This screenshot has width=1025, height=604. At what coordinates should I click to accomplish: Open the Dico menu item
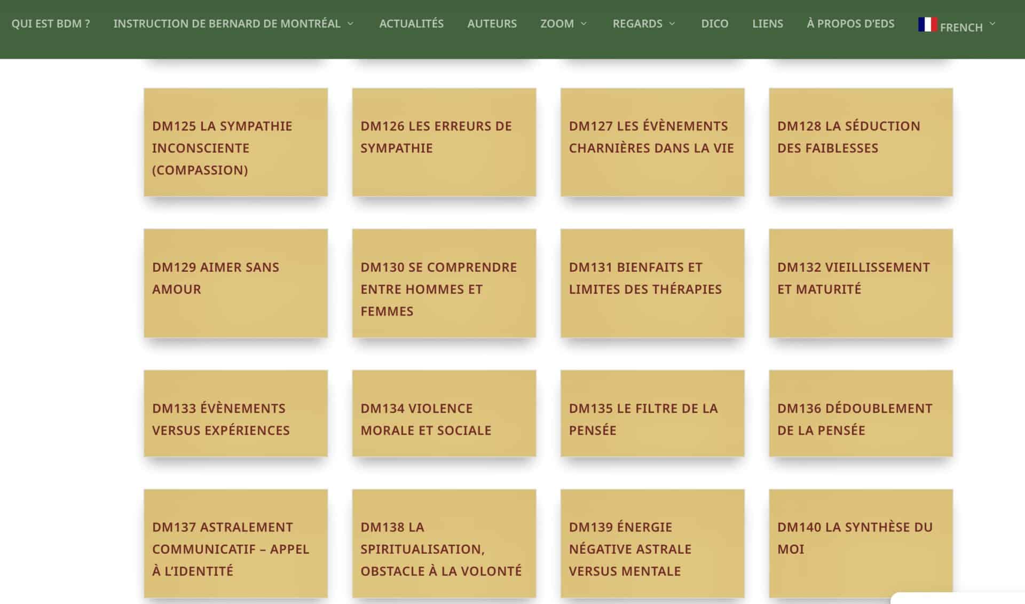(714, 23)
